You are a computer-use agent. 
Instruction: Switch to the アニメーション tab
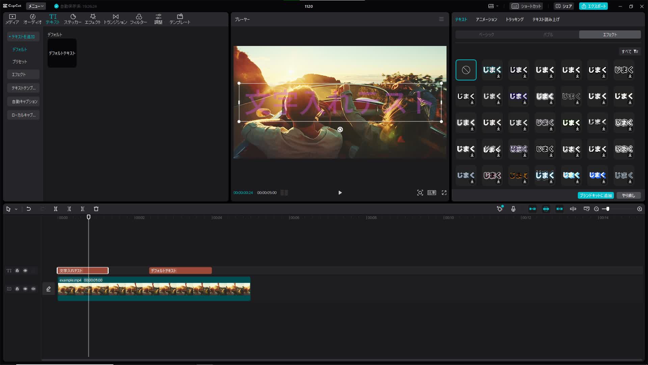pyautogui.click(x=486, y=19)
